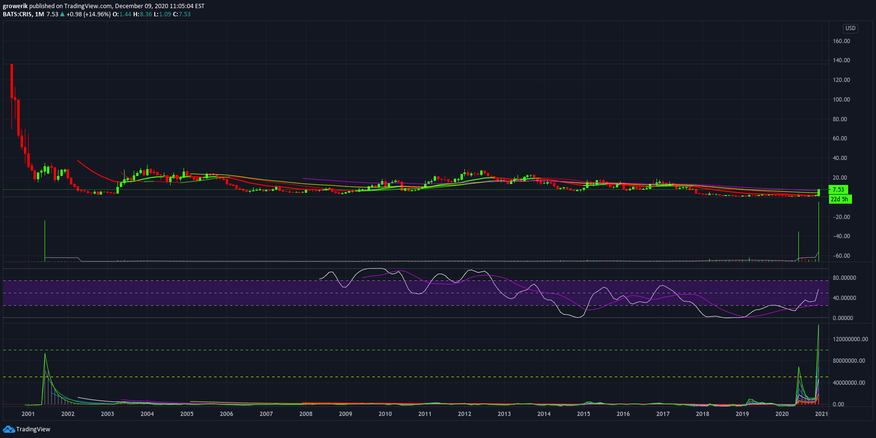The width and height of the screenshot is (876, 438).
Task: Click the 22d 5h countdown label
Action: pyautogui.click(x=840, y=199)
